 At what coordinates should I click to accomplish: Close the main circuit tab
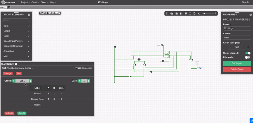click(6, 7)
